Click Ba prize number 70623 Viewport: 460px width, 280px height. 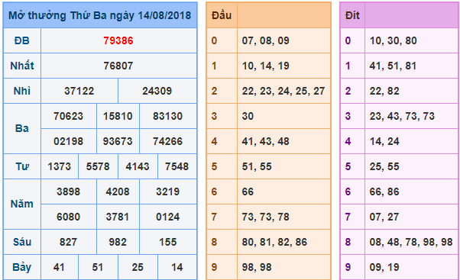click(x=68, y=116)
